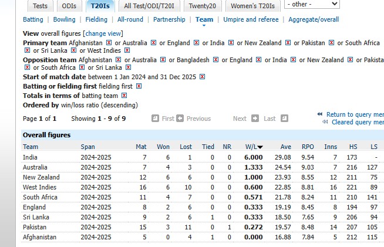Sort table by Tied column
The height and width of the screenshot is (247, 384).
(208, 147)
